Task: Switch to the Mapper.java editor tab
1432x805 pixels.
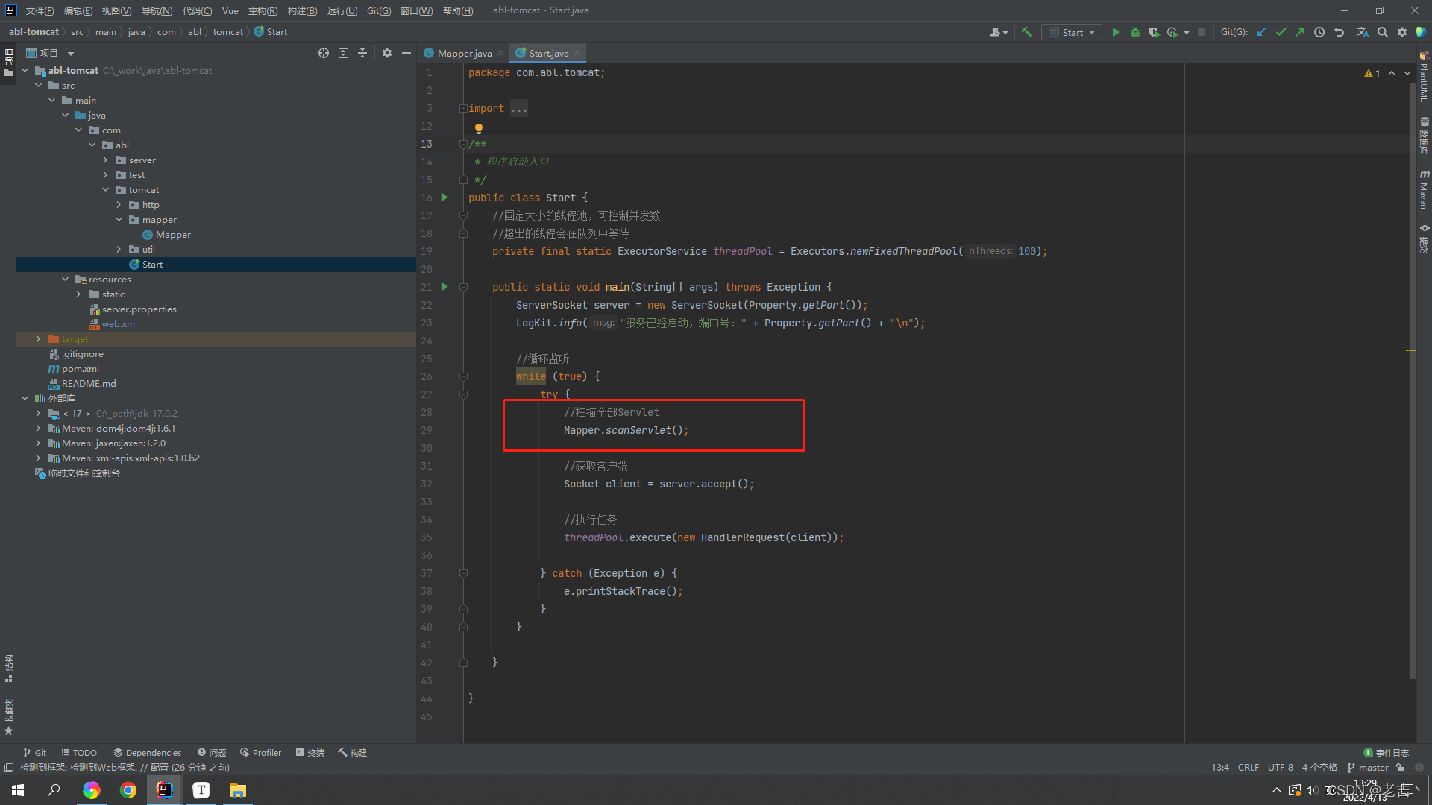Action: click(463, 53)
